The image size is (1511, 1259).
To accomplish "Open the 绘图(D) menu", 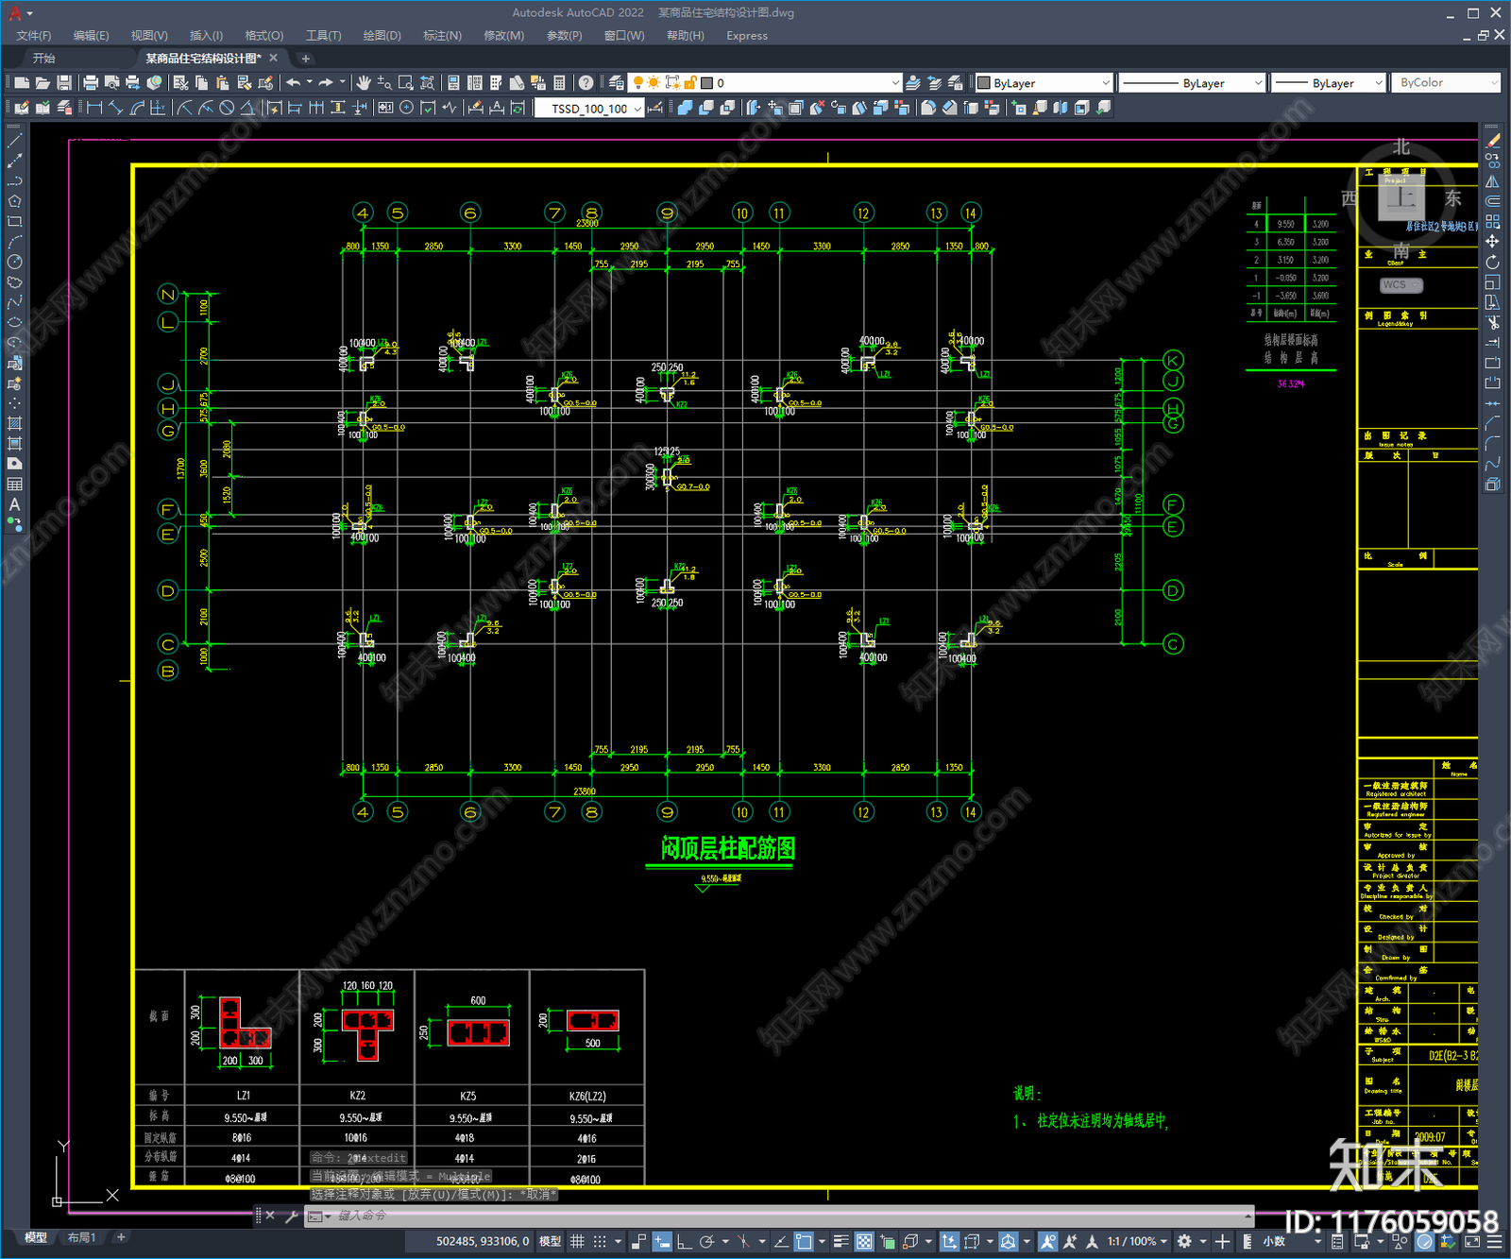I will click(382, 36).
